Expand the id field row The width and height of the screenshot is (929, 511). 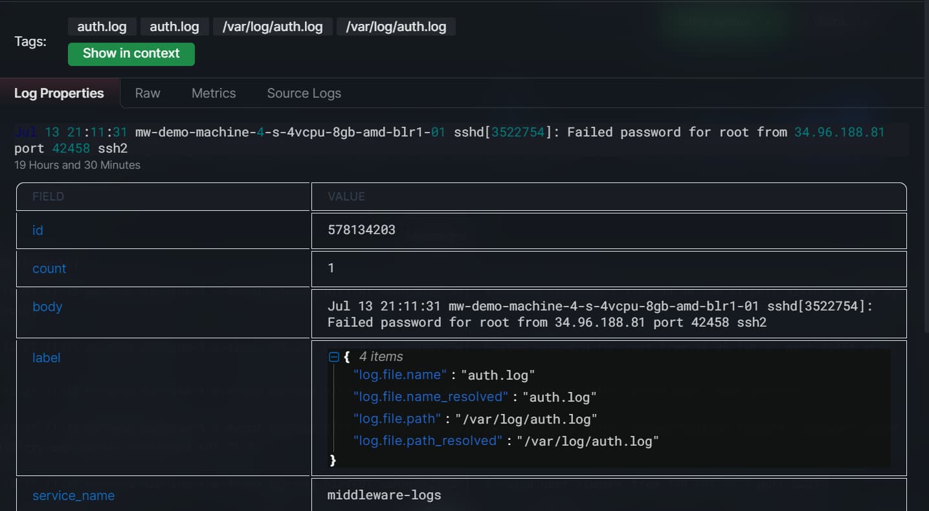pyautogui.click(x=38, y=230)
